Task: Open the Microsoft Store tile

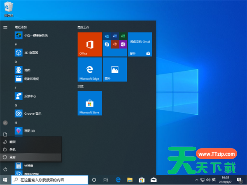Action: coord(89,103)
